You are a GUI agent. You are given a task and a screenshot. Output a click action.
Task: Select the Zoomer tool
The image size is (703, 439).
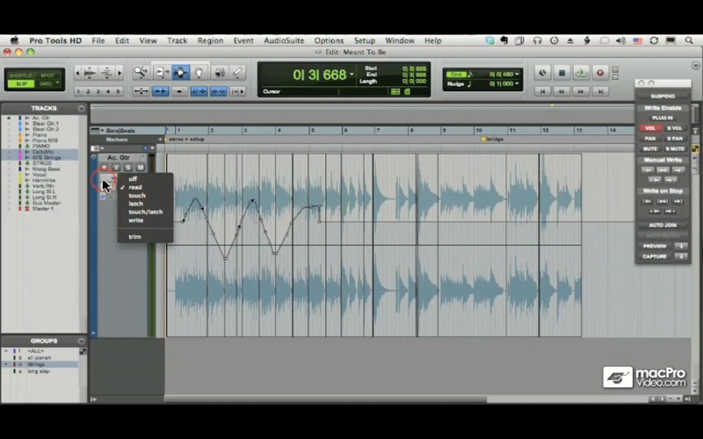click(141, 72)
